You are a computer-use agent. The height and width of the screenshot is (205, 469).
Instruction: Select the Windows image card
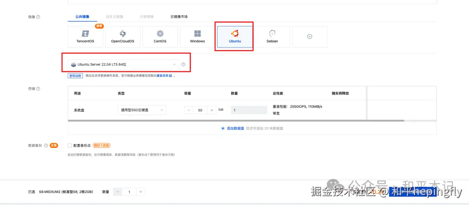(x=198, y=37)
